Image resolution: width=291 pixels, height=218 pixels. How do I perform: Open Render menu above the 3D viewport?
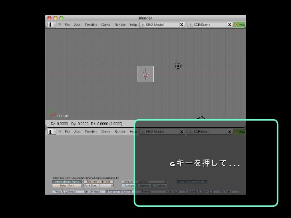pyautogui.click(x=120, y=25)
